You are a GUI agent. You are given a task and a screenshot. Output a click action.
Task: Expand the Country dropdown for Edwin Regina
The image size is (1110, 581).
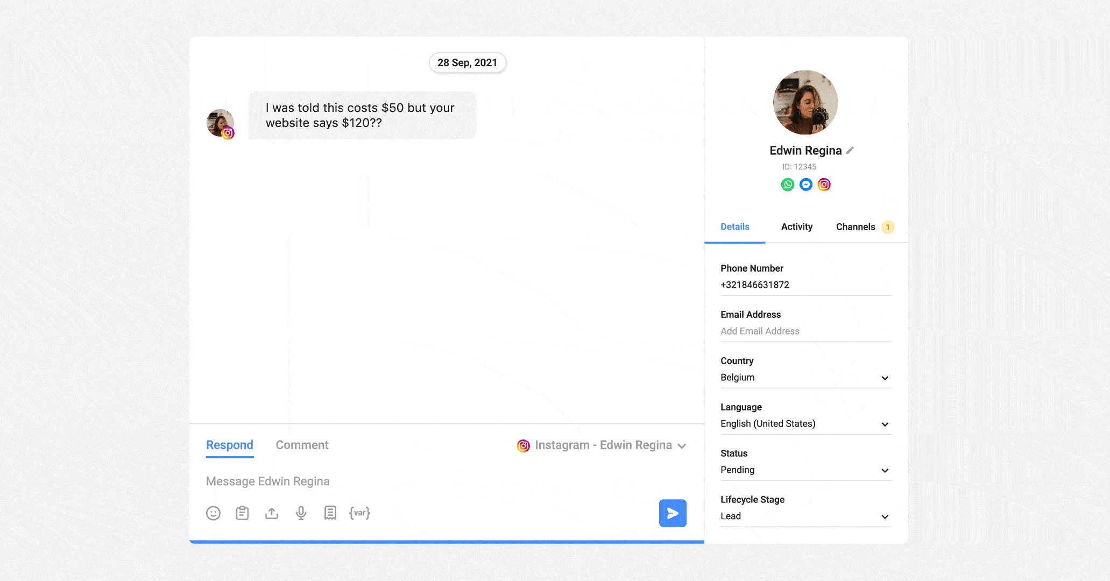(x=887, y=378)
